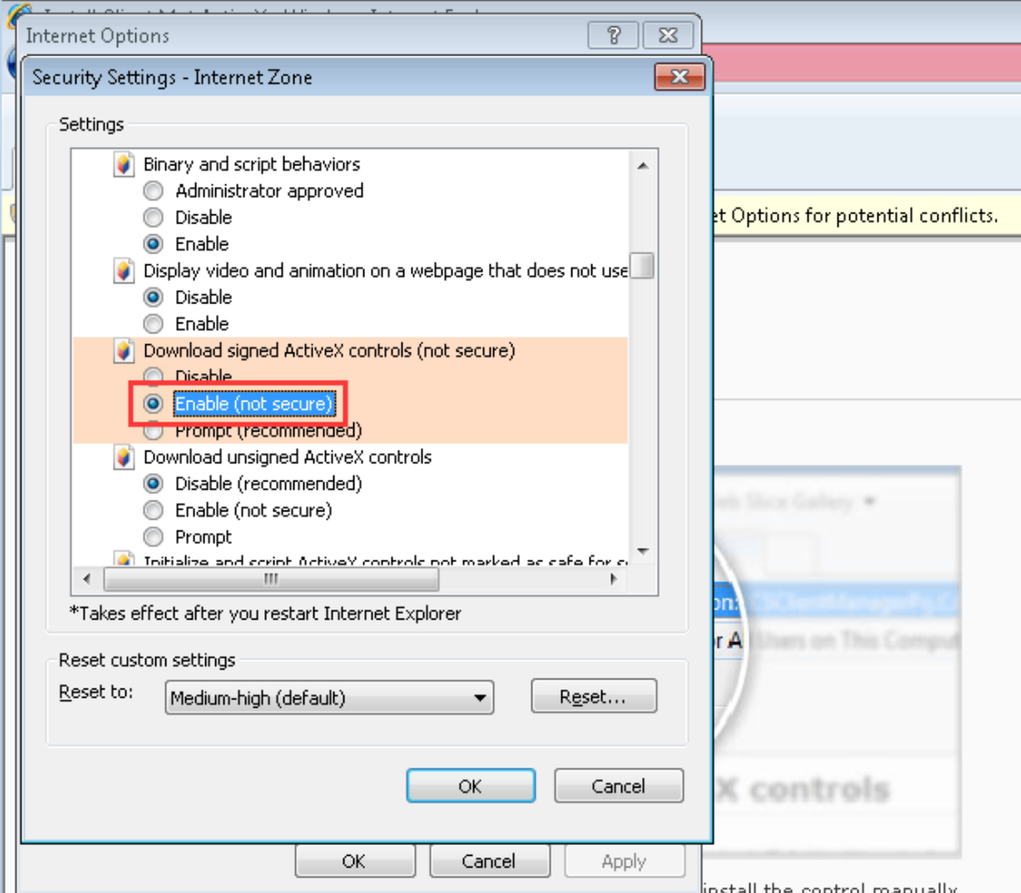The height and width of the screenshot is (893, 1021).
Task: Click the Download unsigned ActiveX controls icon
Action: point(124,457)
